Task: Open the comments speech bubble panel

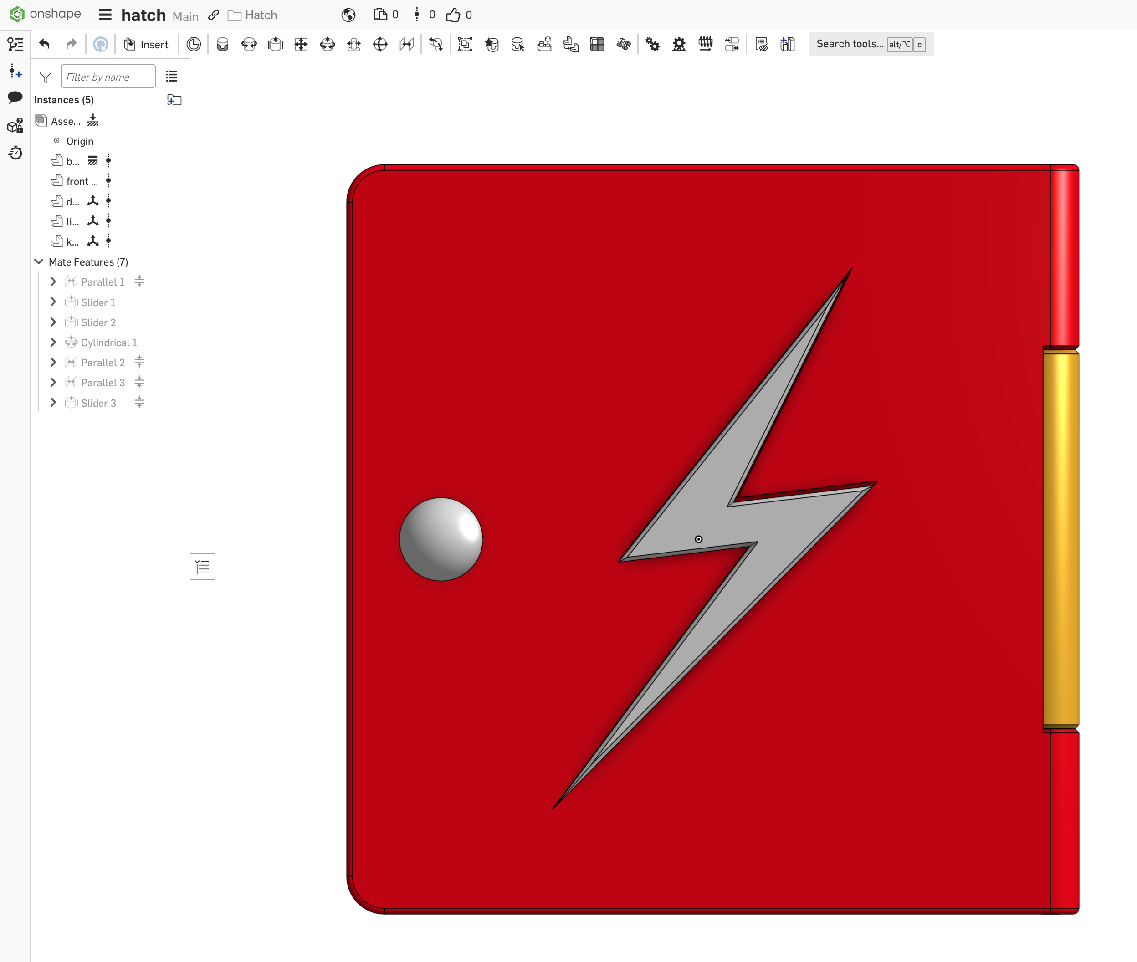Action: [15, 97]
